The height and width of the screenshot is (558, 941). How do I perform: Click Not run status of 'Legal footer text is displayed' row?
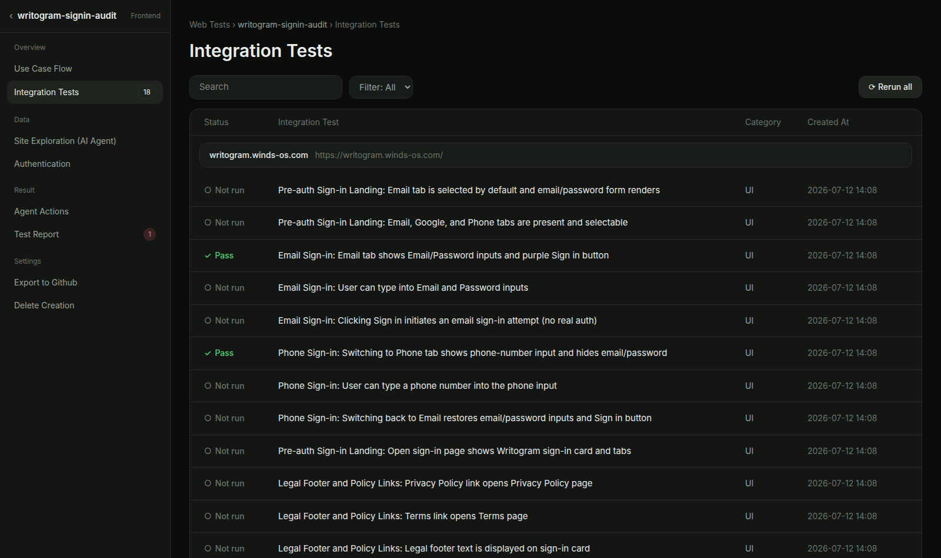[224, 549]
